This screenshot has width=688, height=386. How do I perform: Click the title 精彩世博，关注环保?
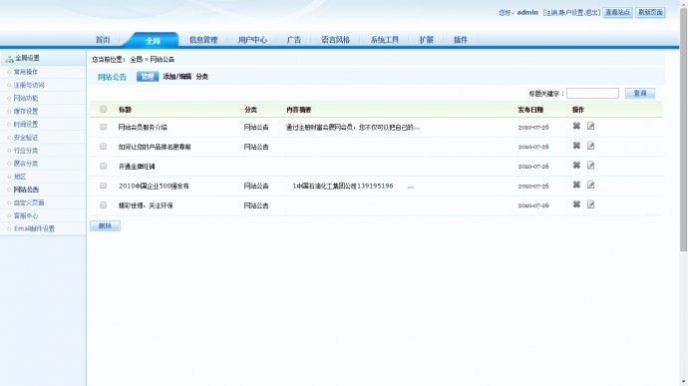point(146,205)
